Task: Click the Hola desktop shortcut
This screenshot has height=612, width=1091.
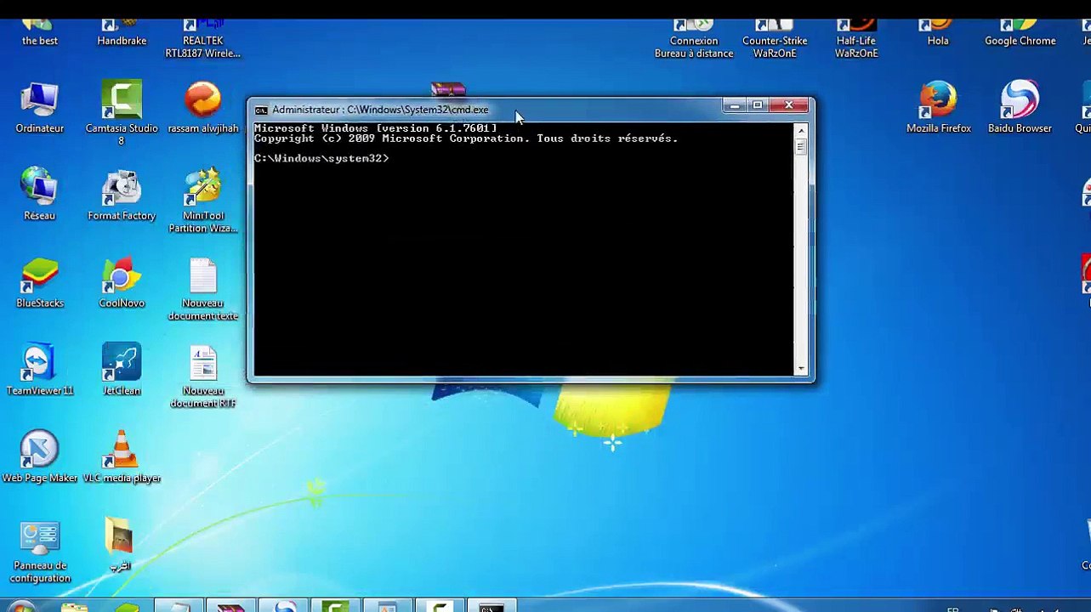Action: pos(938,32)
